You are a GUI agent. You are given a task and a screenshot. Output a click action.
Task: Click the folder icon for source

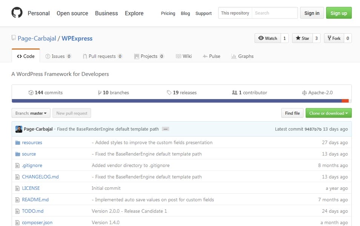[18, 154]
